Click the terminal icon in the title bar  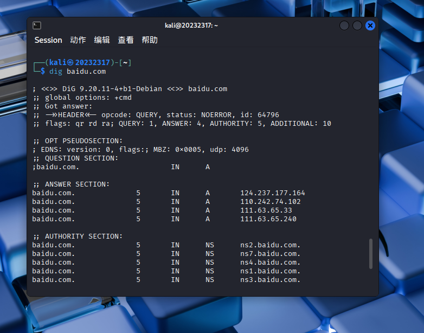[x=37, y=25]
